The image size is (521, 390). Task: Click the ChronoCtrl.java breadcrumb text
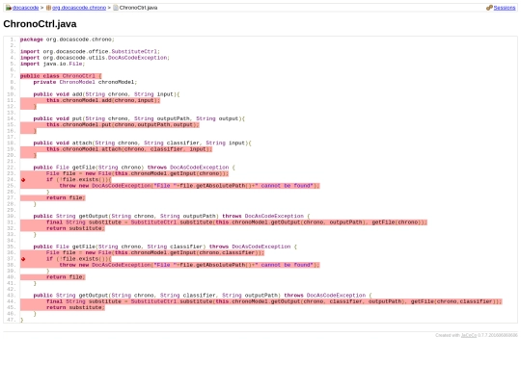(x=138, y=8)
